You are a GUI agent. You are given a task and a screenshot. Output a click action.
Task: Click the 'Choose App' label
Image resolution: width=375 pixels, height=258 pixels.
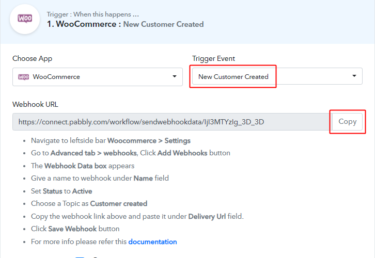pyautogui.click(x=33, y=58)
